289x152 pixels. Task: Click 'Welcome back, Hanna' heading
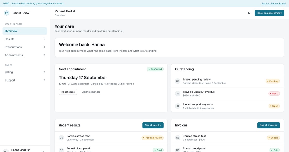coord(82,45)
